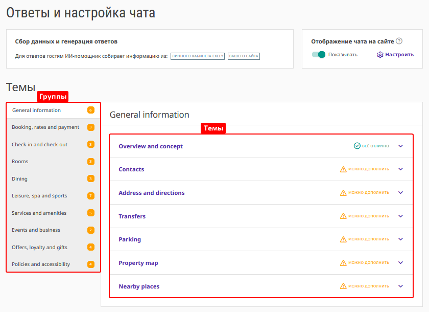
Task: Expand the Contacts topic chevron
Action: tap(400, 169)
